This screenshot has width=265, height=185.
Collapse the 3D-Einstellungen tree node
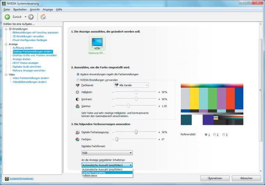pos(6,29)
